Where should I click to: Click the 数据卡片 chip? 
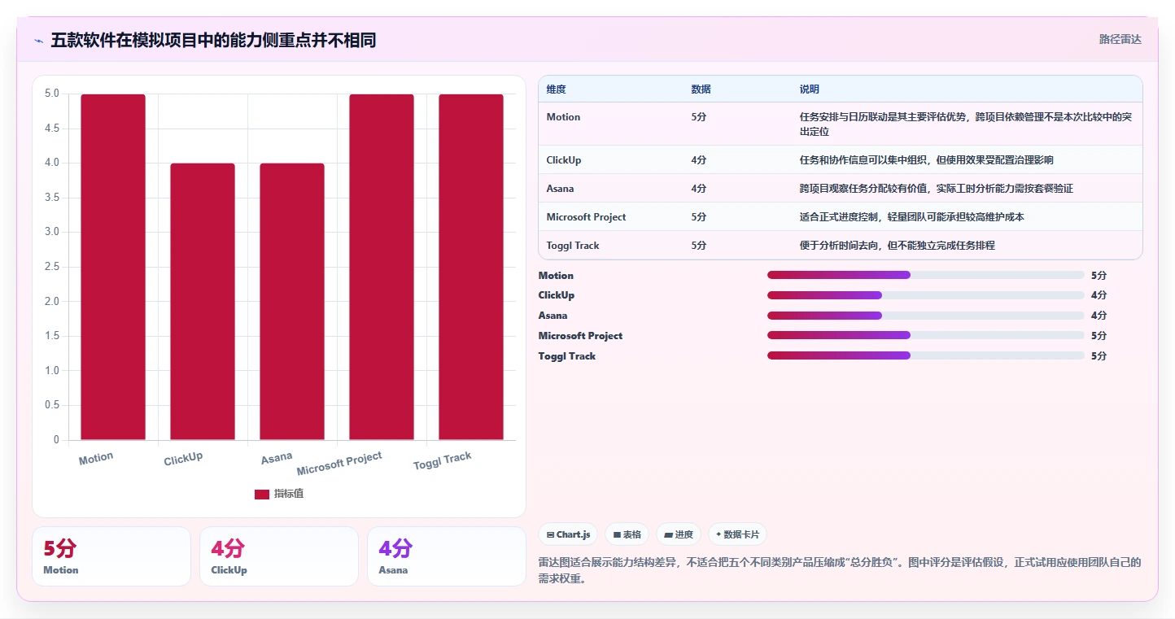point(737,534)
